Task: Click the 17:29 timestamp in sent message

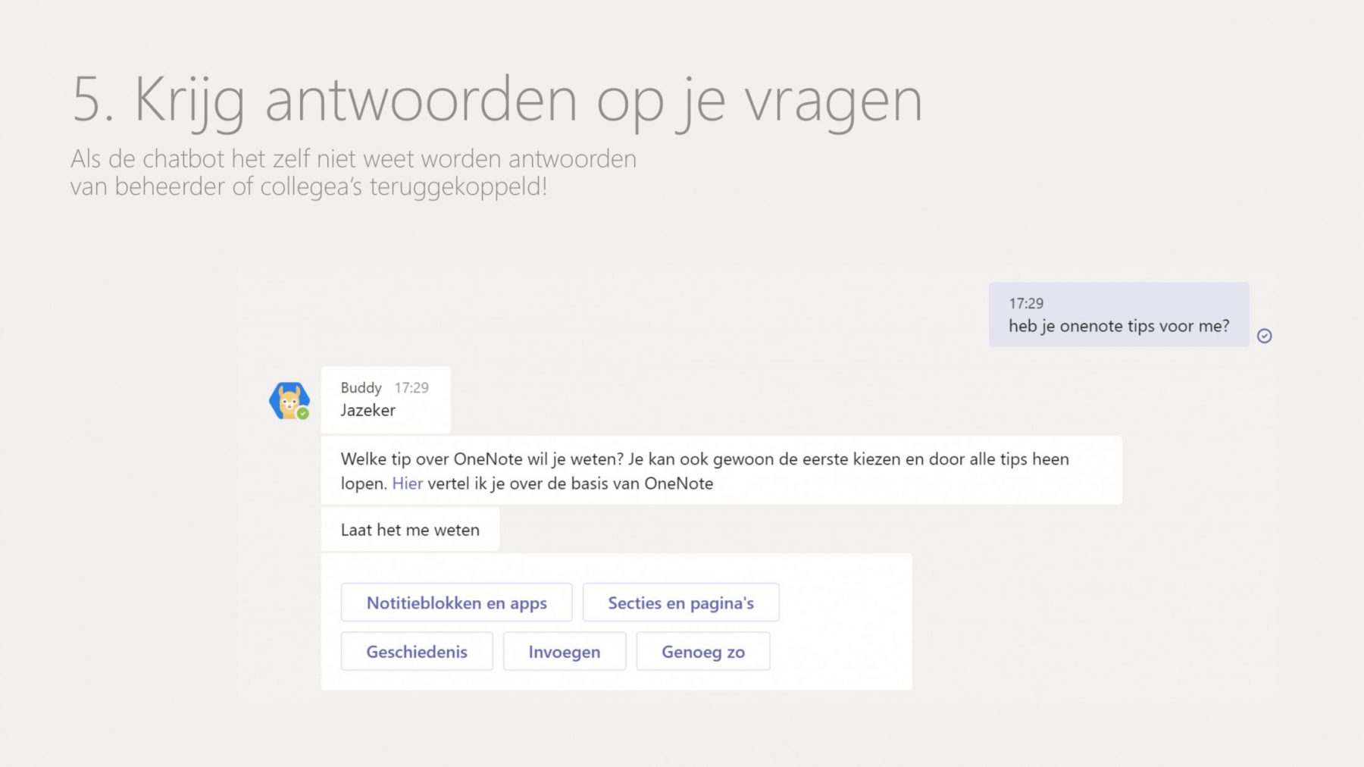Action: (1026, 303)
